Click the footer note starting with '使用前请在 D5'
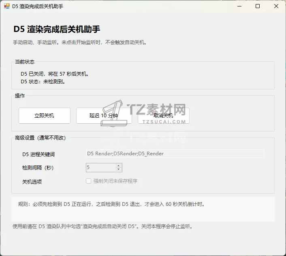The image size is (286, 256). click(x=102, y=226)
